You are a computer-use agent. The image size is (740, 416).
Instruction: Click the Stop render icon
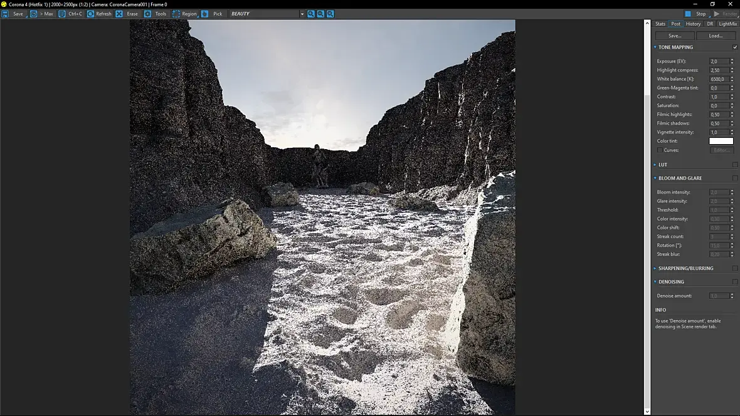click(x=688, y=14)
